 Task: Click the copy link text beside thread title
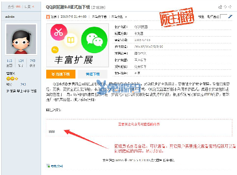coord(98,7)
